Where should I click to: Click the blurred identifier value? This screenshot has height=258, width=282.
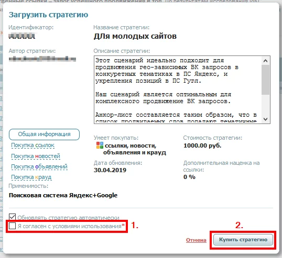click(22, 36)
